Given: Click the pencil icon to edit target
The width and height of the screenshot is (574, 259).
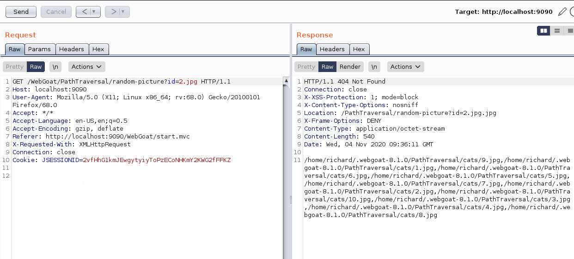Looking at the screenshot, I should (x=562, y=12).
